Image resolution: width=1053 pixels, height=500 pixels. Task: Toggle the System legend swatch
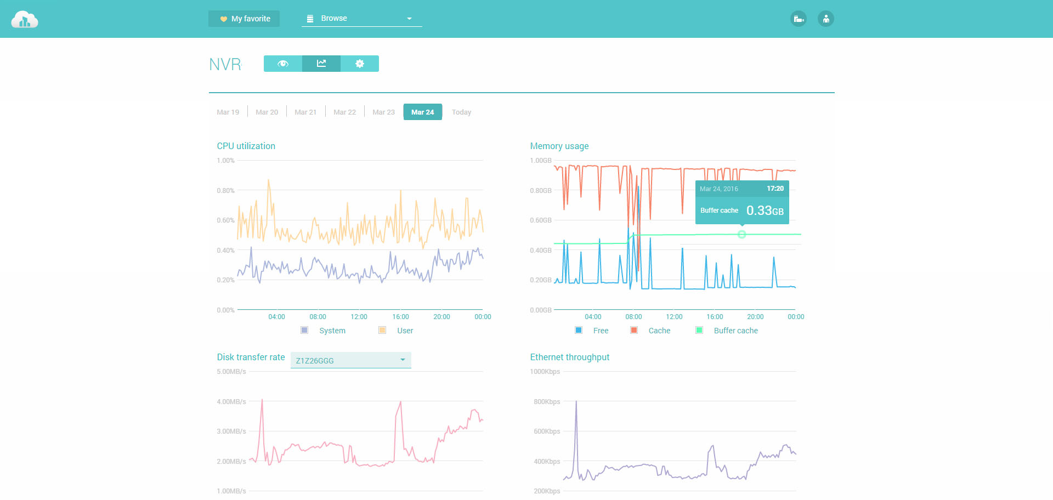point(304,330)
